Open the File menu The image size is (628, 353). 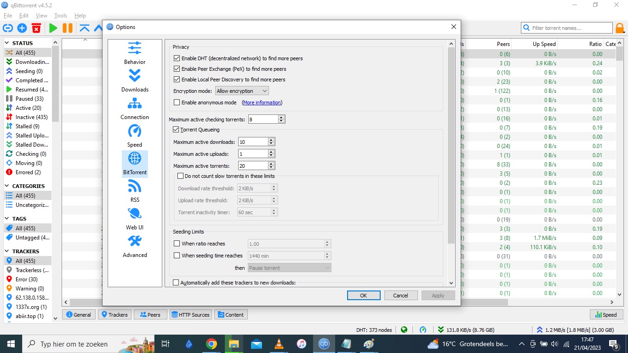click(8, 16)
